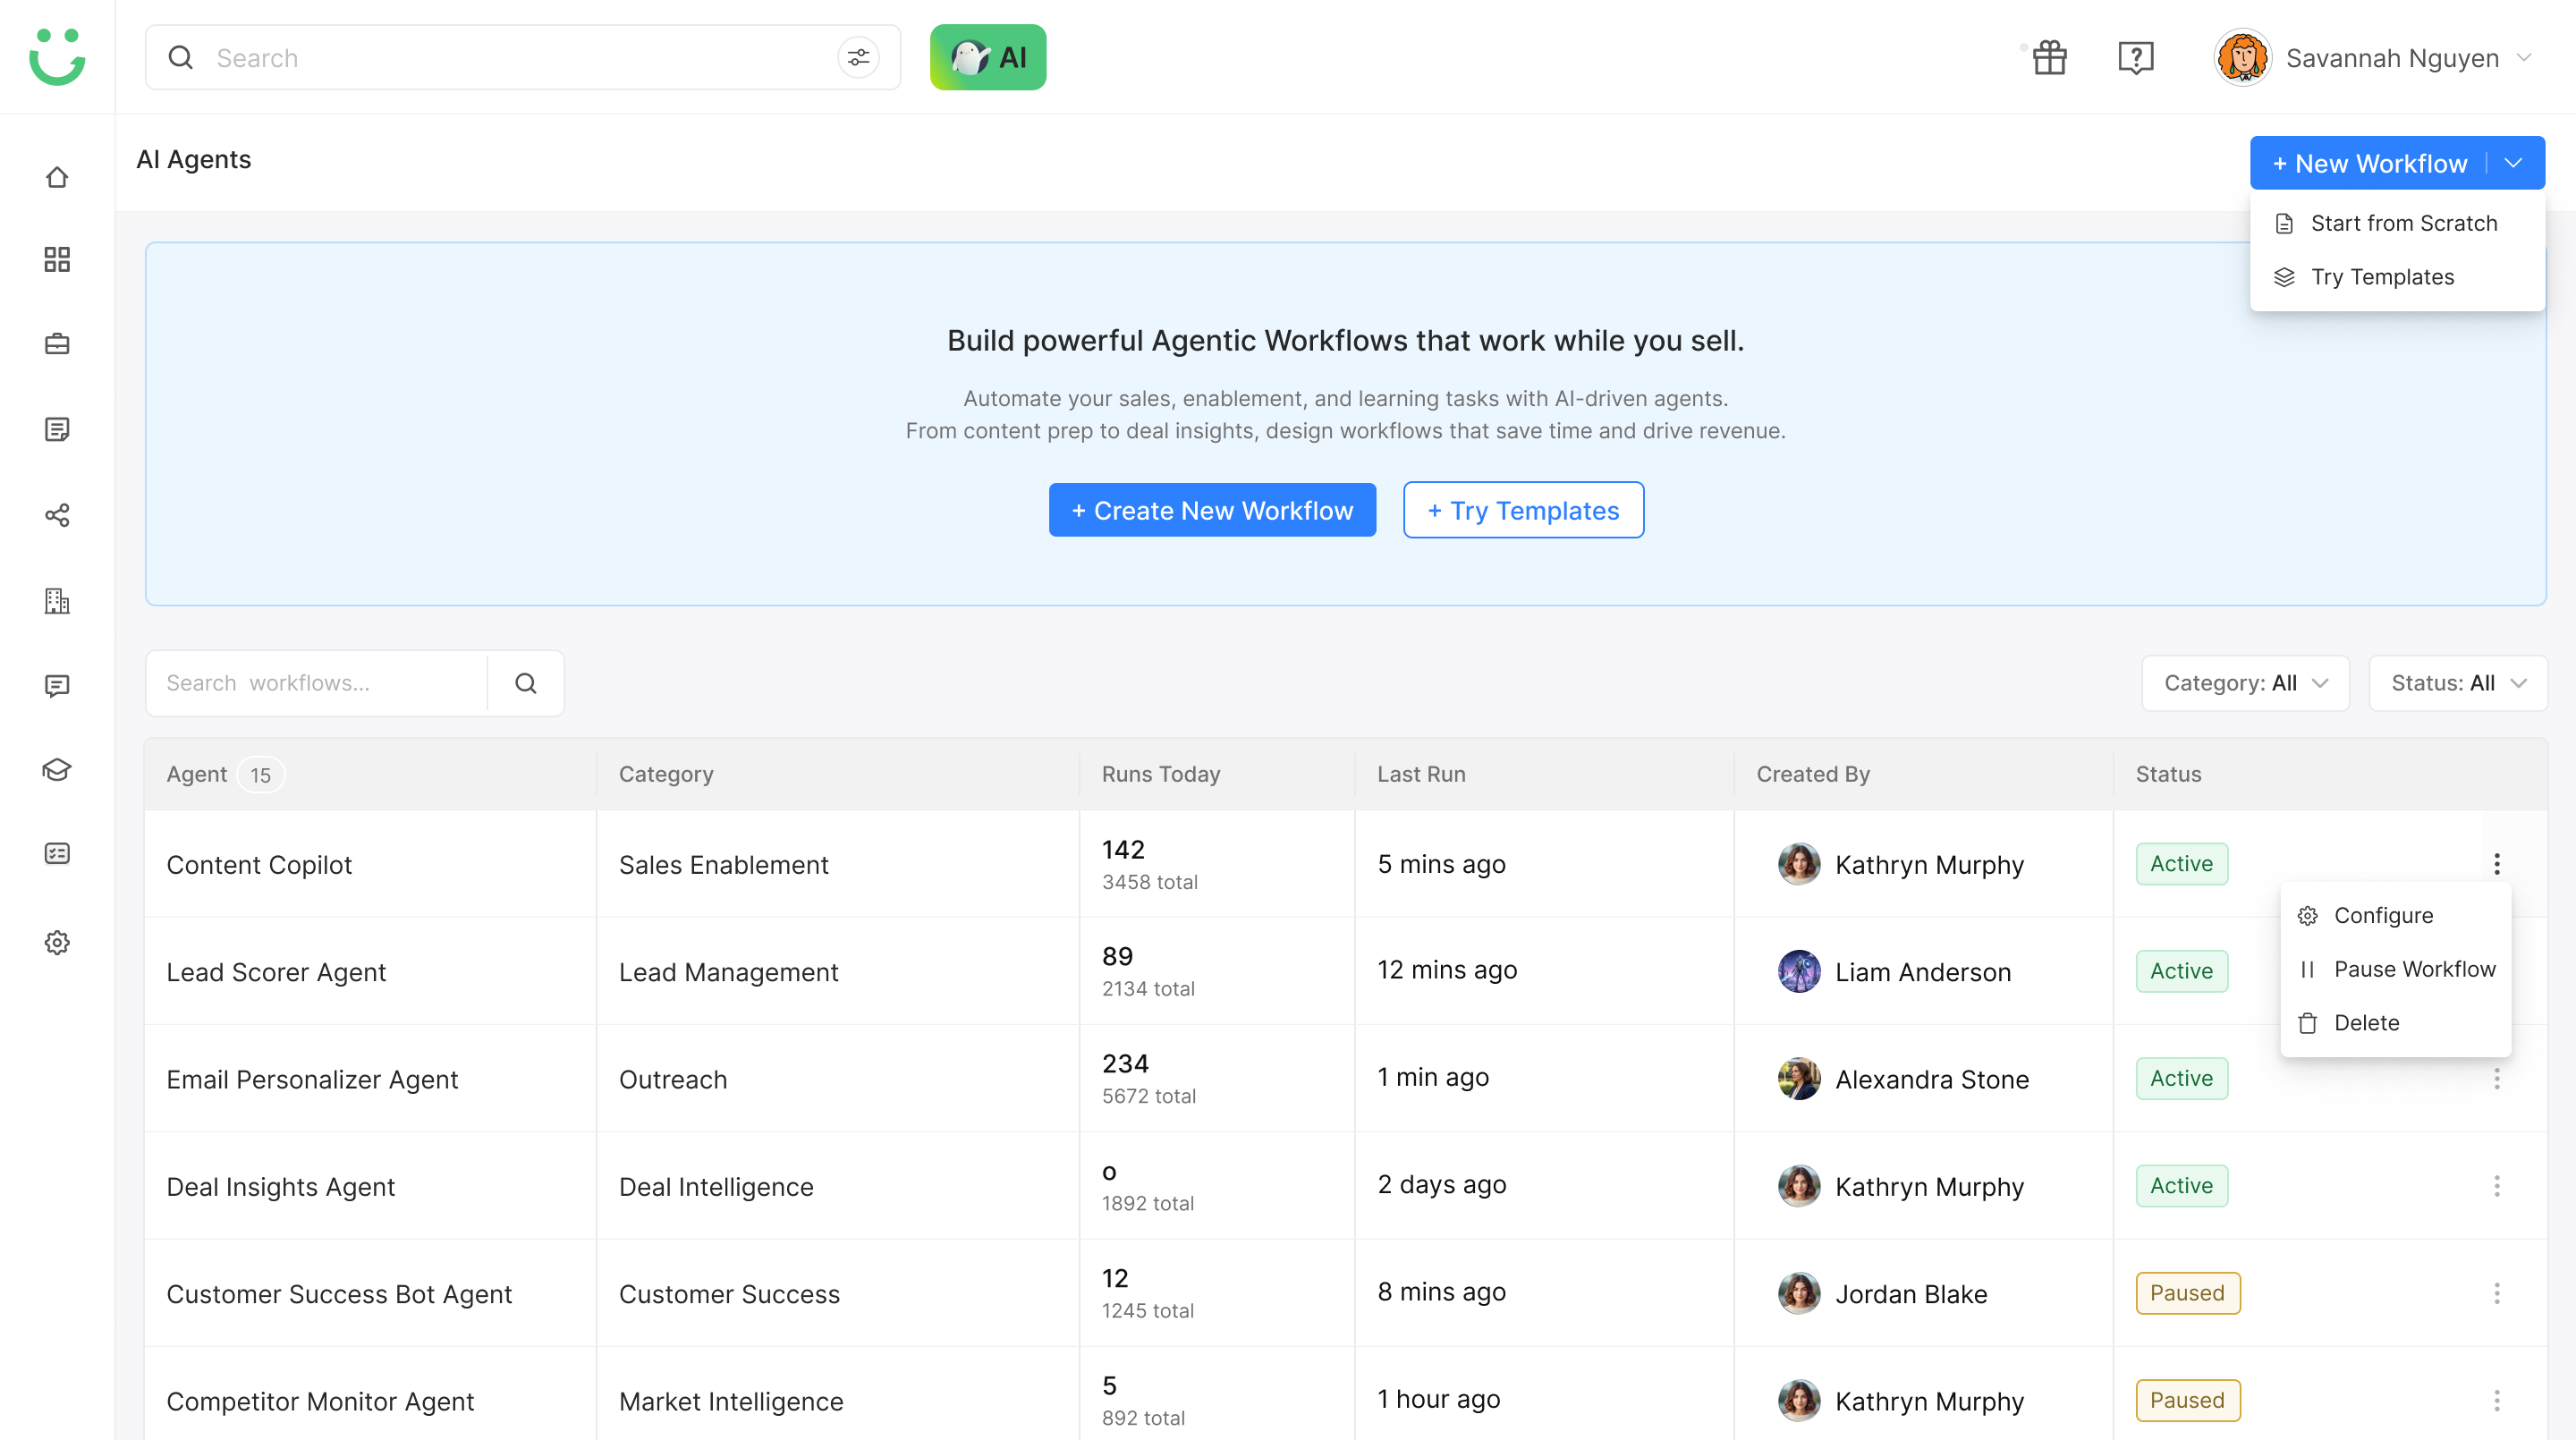Click the Active status of Content Copilot
The height and width of the screenshot is (1440, 2576).
pyautogui.click(x=2181, y=864)
